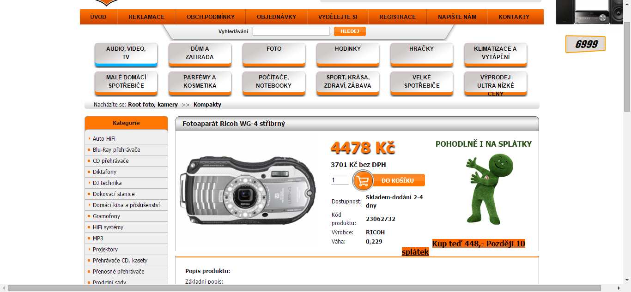Click the Kategorie sidebar header
Screen dimensions: 631x292
tap(126, 123)
